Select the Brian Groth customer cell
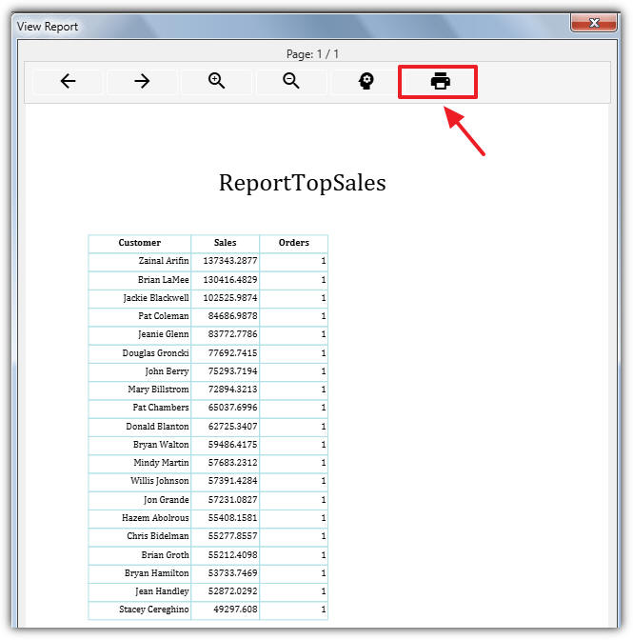The image size is (633, 640). pos(140,555)
